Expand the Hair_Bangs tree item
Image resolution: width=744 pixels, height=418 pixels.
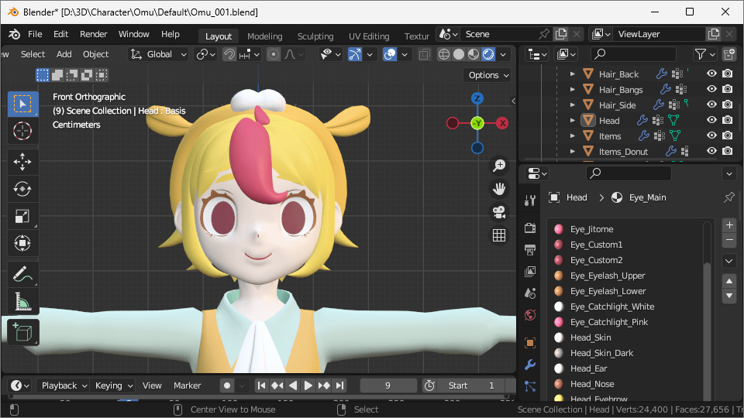click(x=573, y=90)
